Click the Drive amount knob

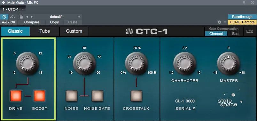[x=27, y=63]
